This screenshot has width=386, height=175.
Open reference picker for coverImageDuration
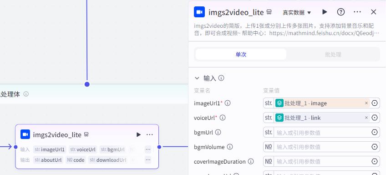(375, 161)
